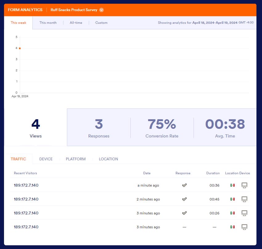The height and width of the screenshot is (249, 262).
Task: Click the response checkmark in the '2 minutes ago' row
Action: (x=184, y=199)
